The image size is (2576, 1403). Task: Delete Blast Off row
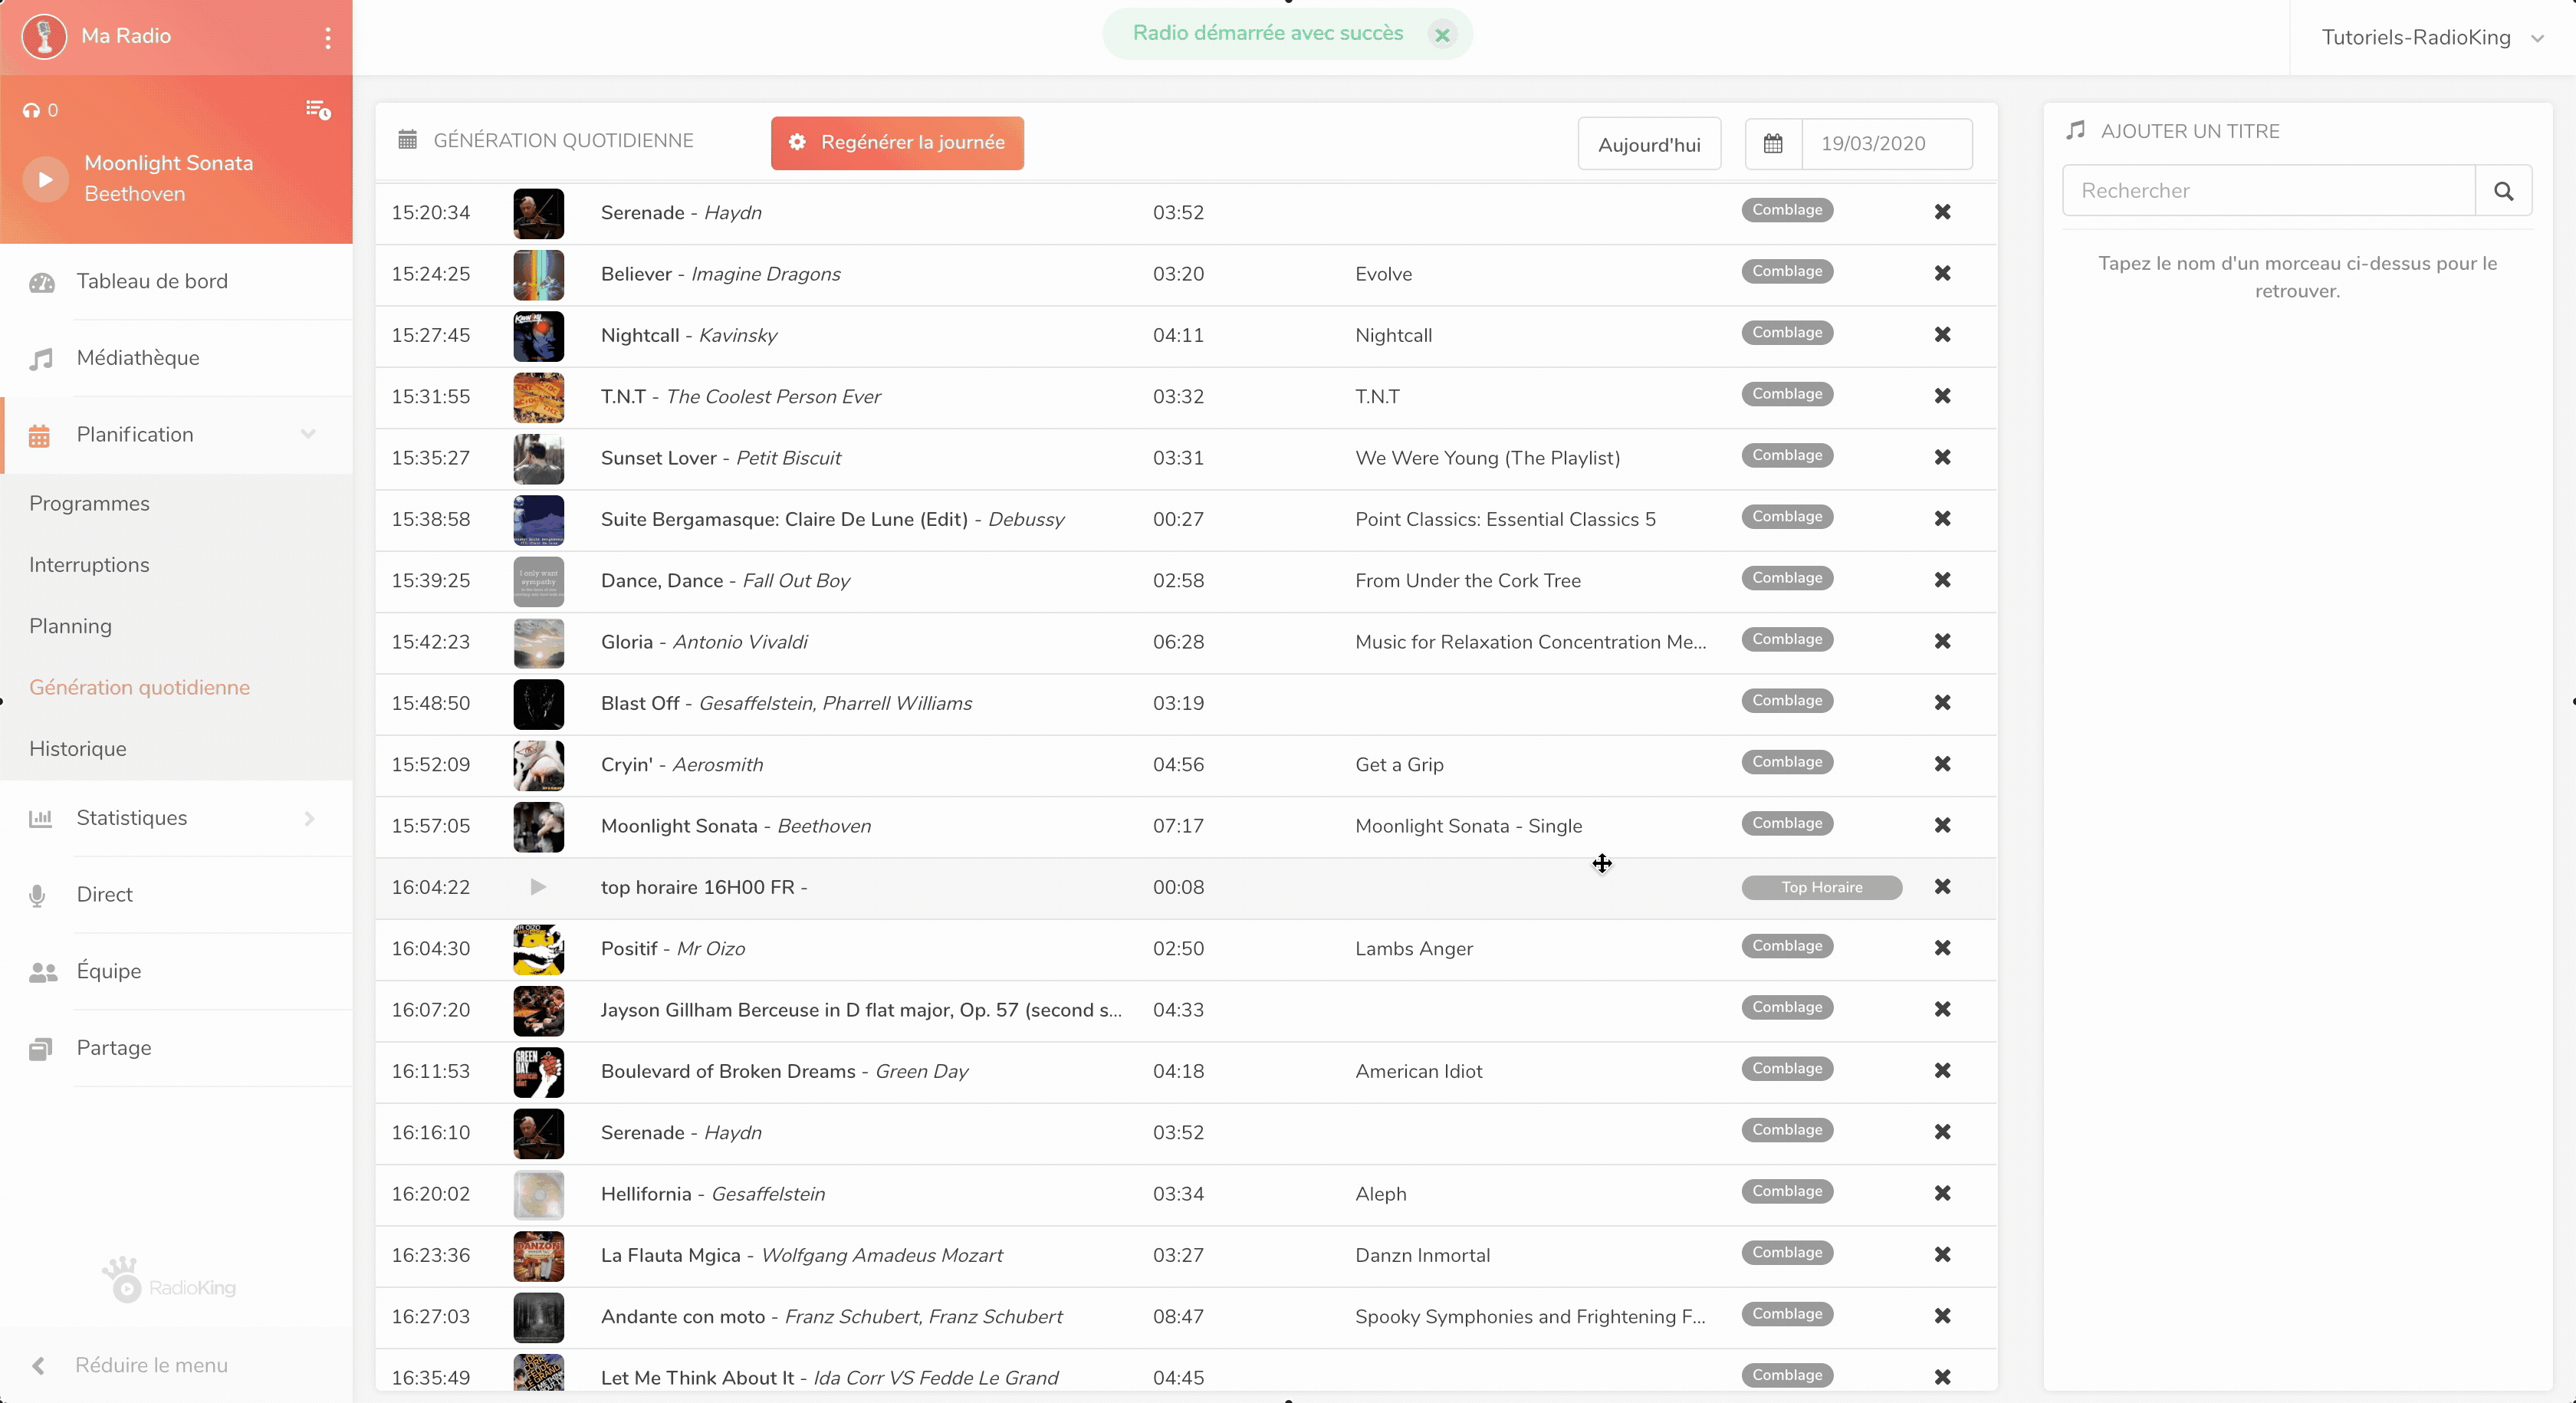pos(1942,703)
